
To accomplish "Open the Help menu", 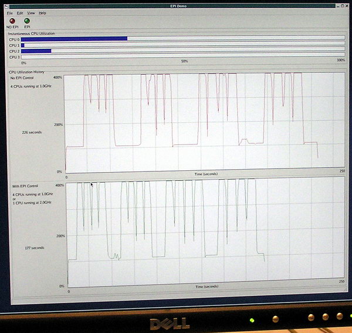I will pyautogui.click(x=42, y=13).
